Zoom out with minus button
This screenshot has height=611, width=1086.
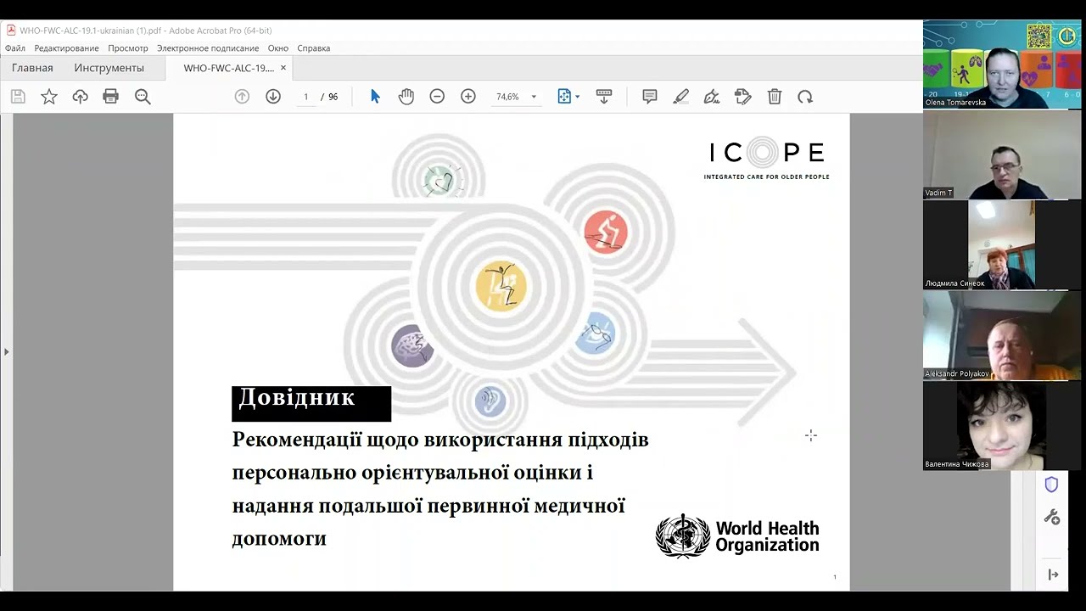point(437,97)
